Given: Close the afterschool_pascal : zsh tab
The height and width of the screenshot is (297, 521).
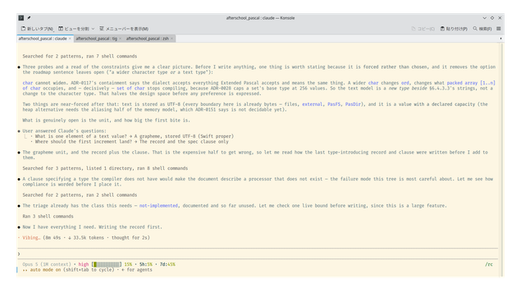Looking at the screenshot, I should 171,39.
